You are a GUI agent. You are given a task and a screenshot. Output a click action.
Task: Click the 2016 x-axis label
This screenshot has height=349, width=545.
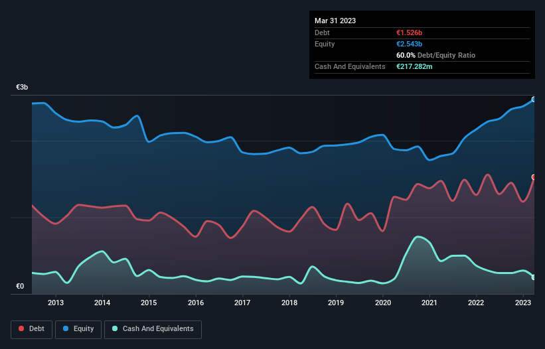coord(196,303)
